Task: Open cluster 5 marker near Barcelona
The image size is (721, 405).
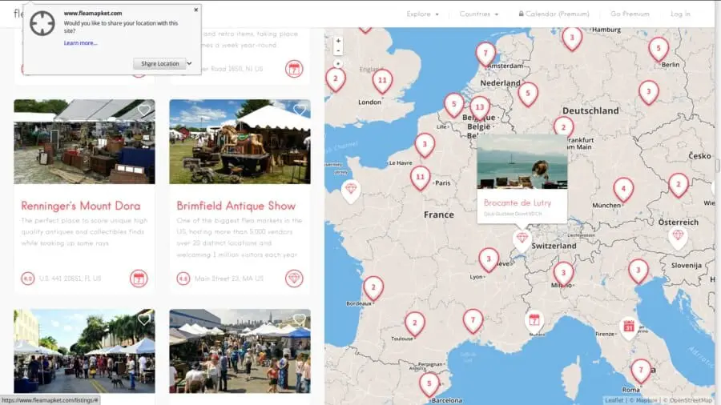Action: (429, 384)
